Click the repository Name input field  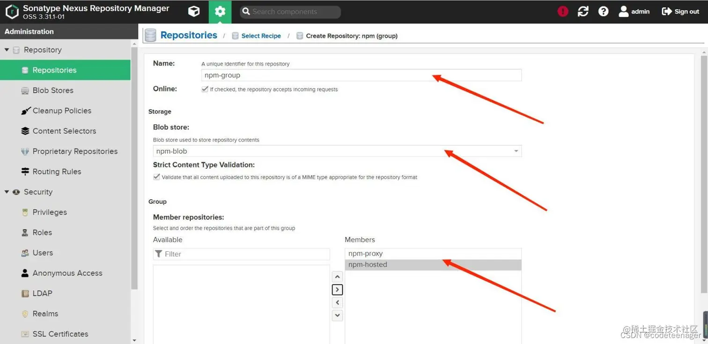coord(361,75)
